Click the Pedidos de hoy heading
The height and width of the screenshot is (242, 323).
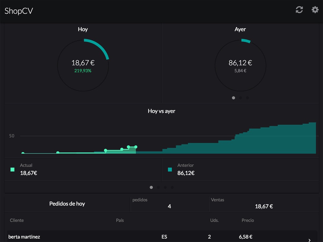[x=67, y=204]
